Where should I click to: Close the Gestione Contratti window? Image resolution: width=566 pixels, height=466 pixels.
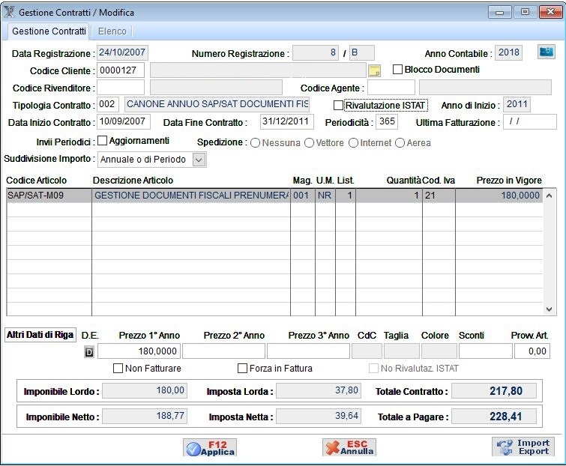[x=550, y=12]
